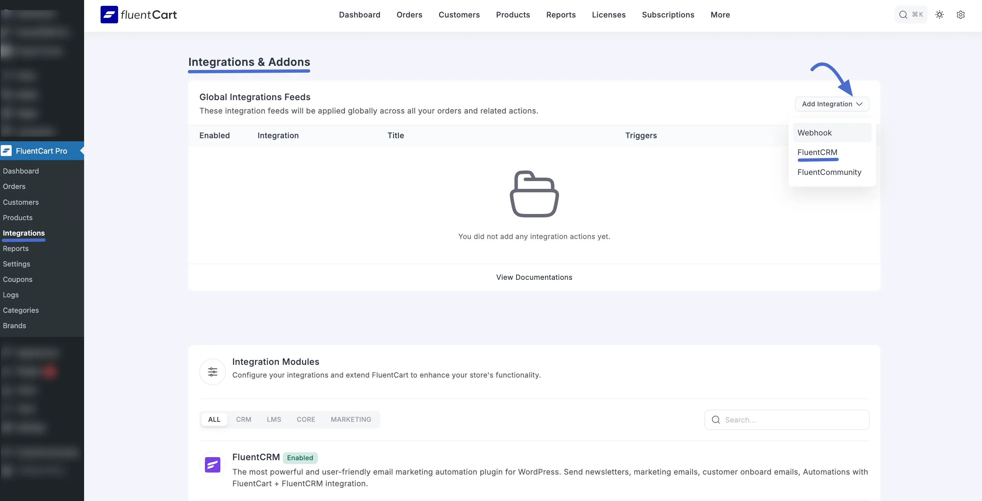
Task: Click the Integration Modules sliders icon
Action: pos(212,372)
